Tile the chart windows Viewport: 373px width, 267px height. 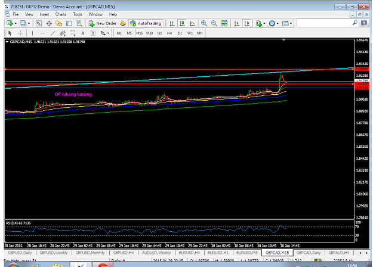tap(224, 23)
